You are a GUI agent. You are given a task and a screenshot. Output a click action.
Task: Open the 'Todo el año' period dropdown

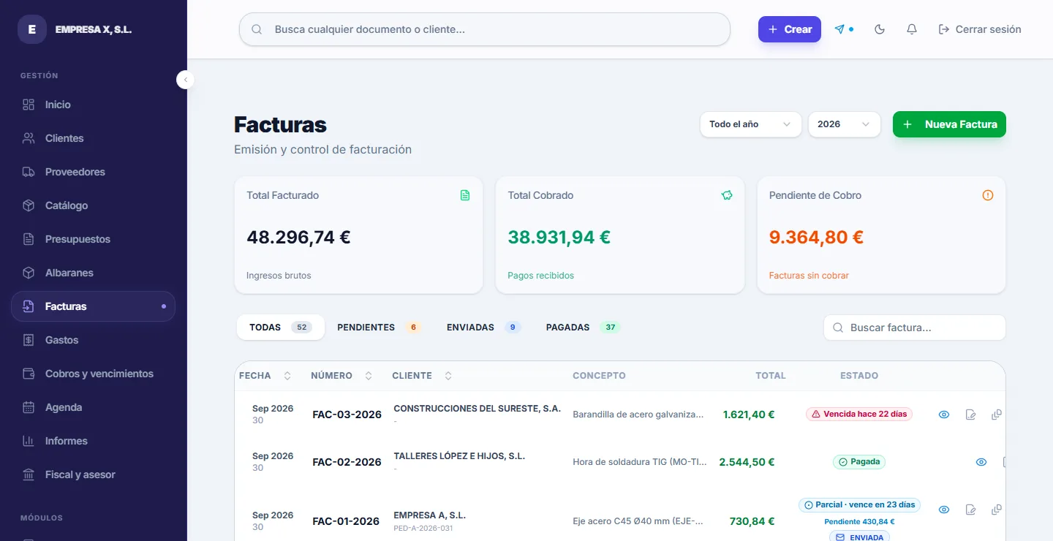[751, 124]
